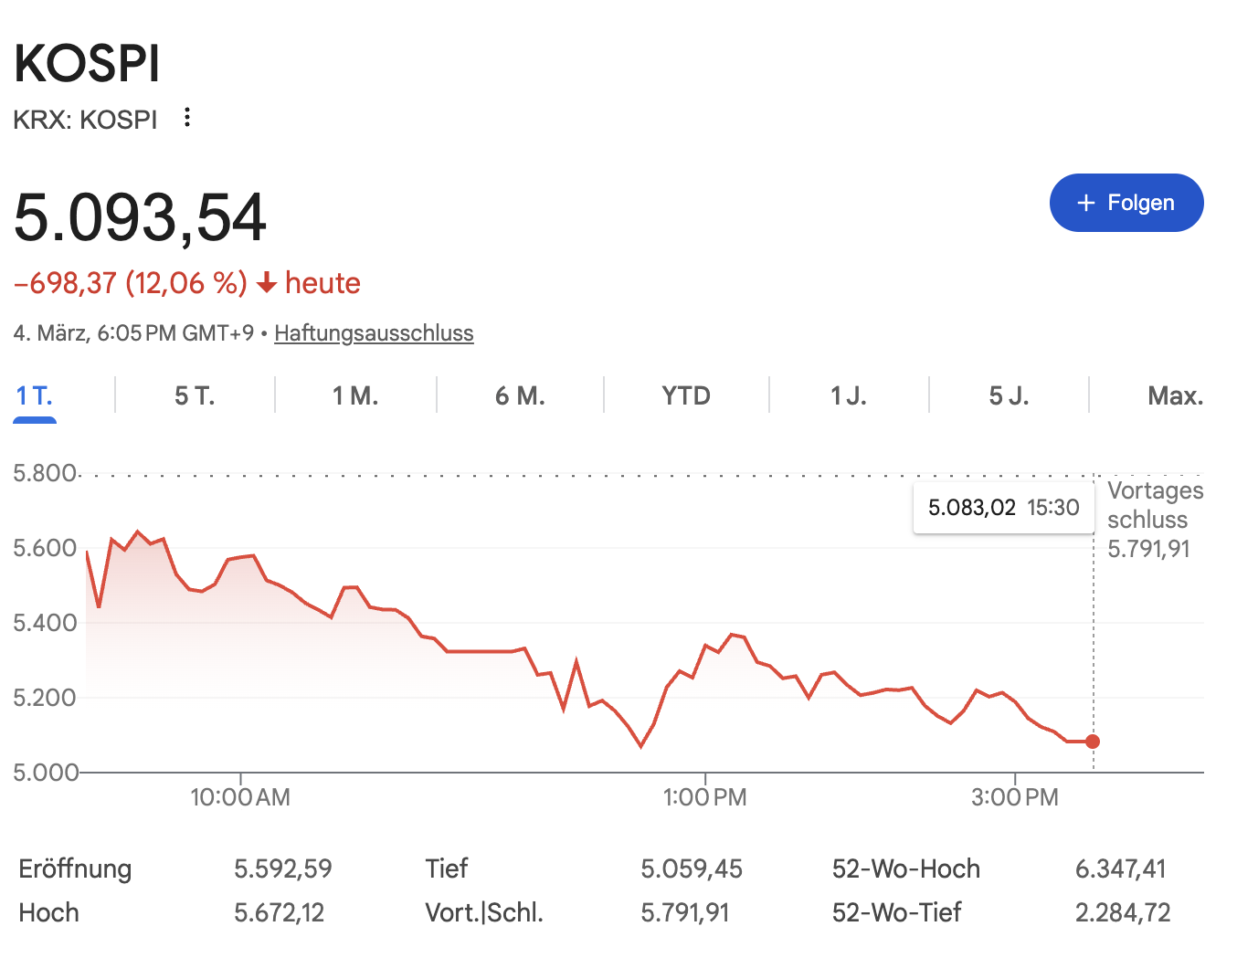Click the Folgen follow button
The width and height of the screenshot is (1237, 979).
[1126, 203]
